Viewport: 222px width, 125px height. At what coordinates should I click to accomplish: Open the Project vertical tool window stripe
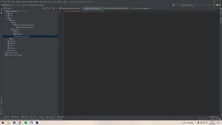tap(1, 11)
